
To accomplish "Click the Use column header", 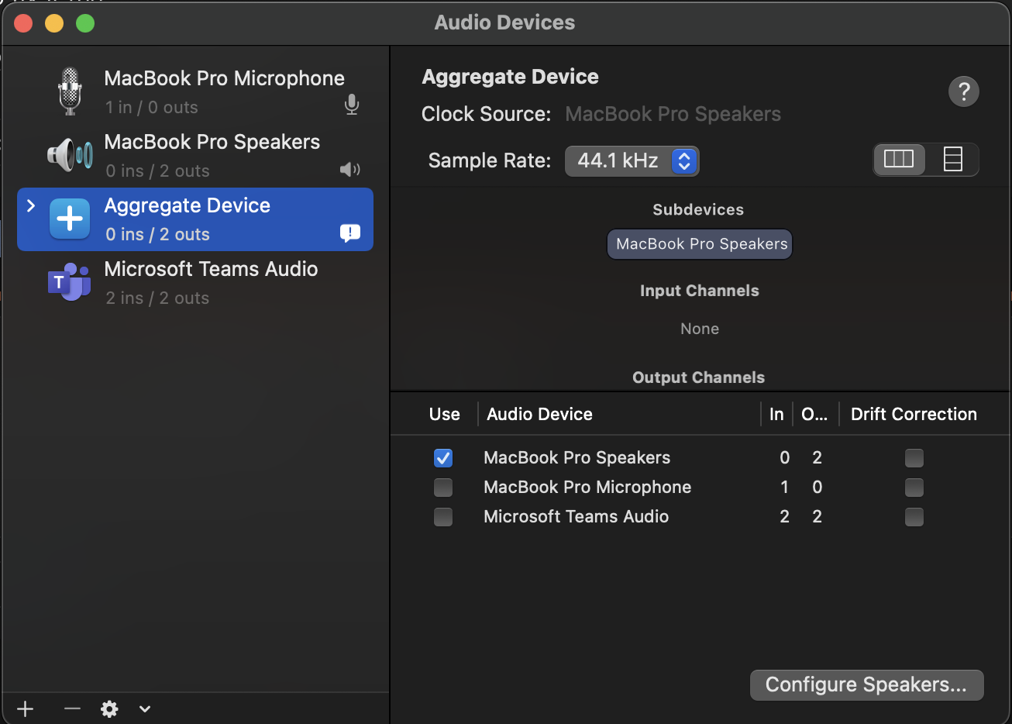I will pos(445,414).
